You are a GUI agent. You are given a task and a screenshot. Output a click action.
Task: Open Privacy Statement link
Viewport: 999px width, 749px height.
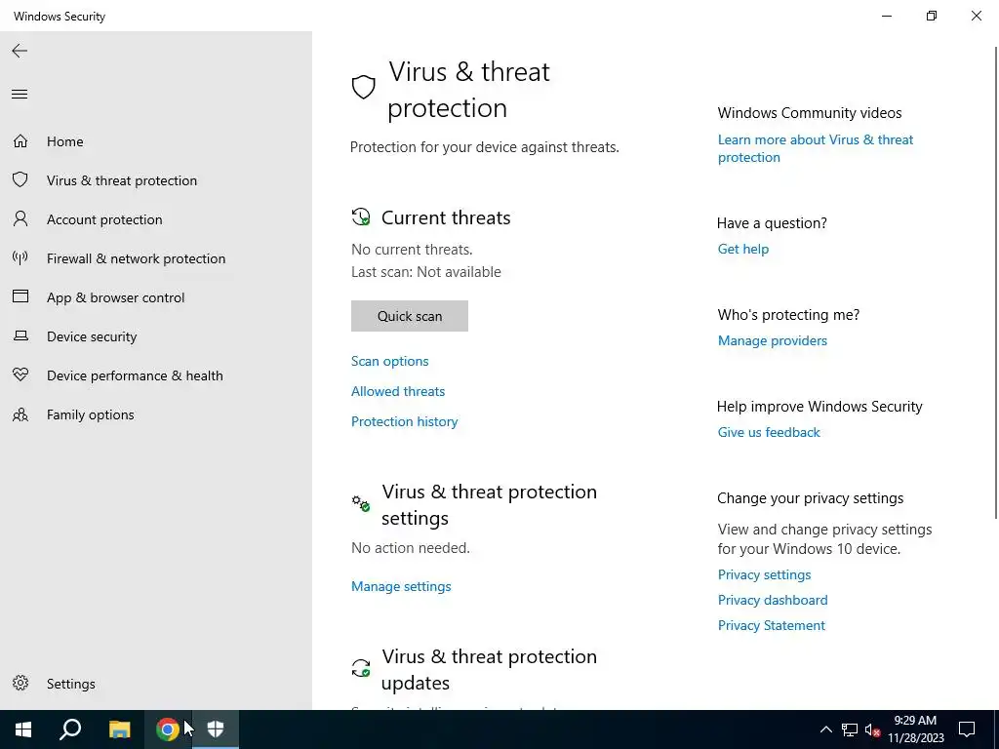click(x=772, y=625)
